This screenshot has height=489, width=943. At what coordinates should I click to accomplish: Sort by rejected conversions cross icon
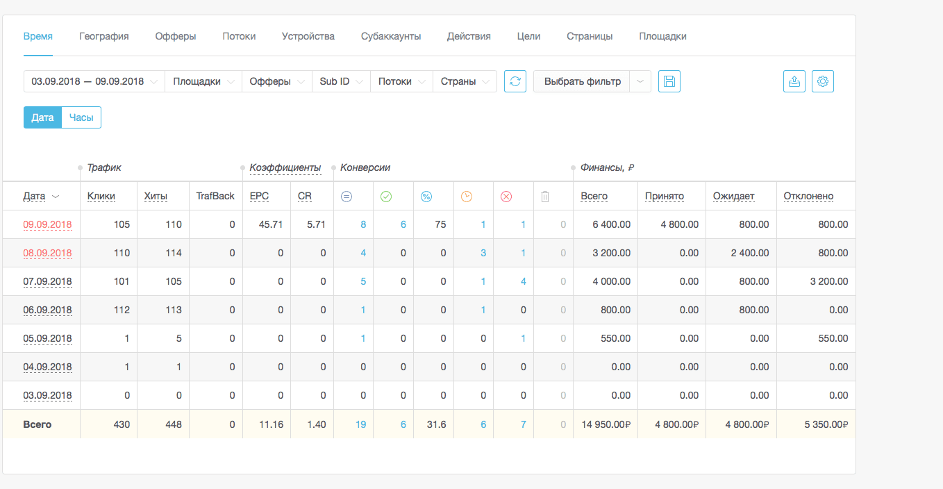(x=506, y=197)
